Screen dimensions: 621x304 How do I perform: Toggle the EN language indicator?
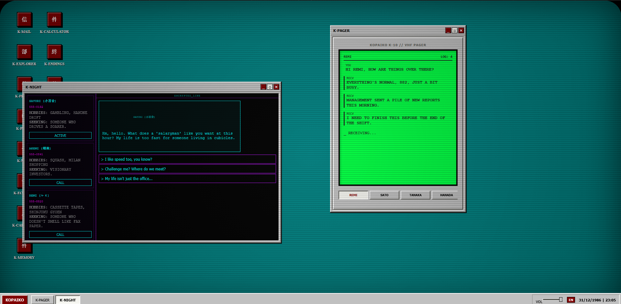click(571, 300)
